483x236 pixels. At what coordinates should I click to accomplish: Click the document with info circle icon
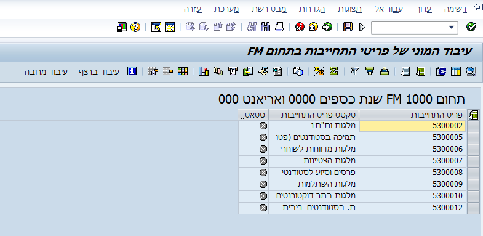[x=298, y=71]
